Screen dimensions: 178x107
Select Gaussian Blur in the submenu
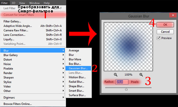click(78, 68)
